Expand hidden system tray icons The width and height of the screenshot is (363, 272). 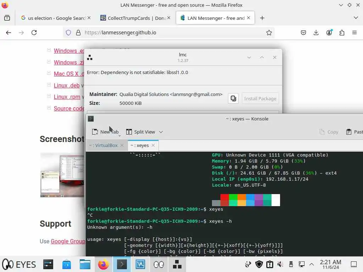[312, 264]
